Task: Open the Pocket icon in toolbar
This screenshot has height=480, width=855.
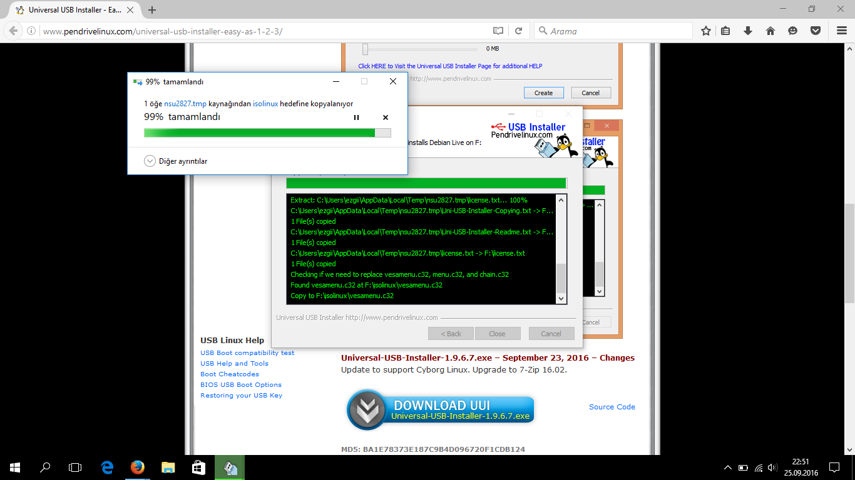Action: [x=815, y=31]
